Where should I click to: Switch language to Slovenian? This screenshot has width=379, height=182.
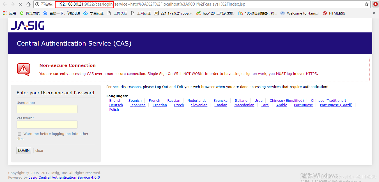(199, 105)
